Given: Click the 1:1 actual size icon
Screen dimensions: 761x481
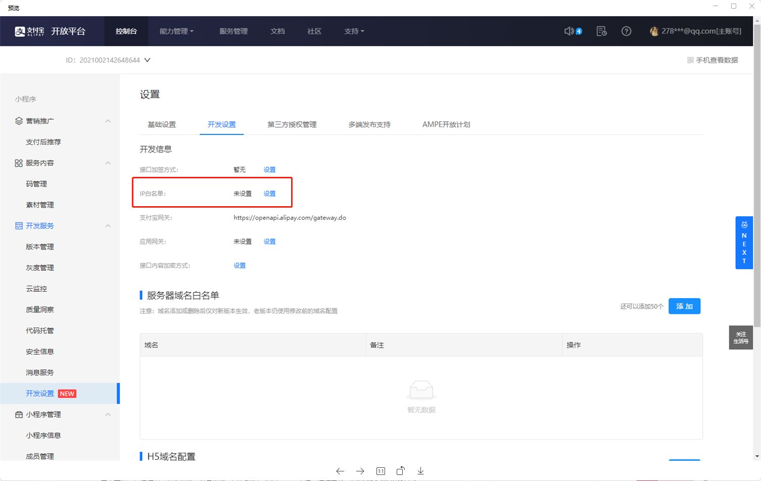Looking at the screenshot, I should [380, 471].
